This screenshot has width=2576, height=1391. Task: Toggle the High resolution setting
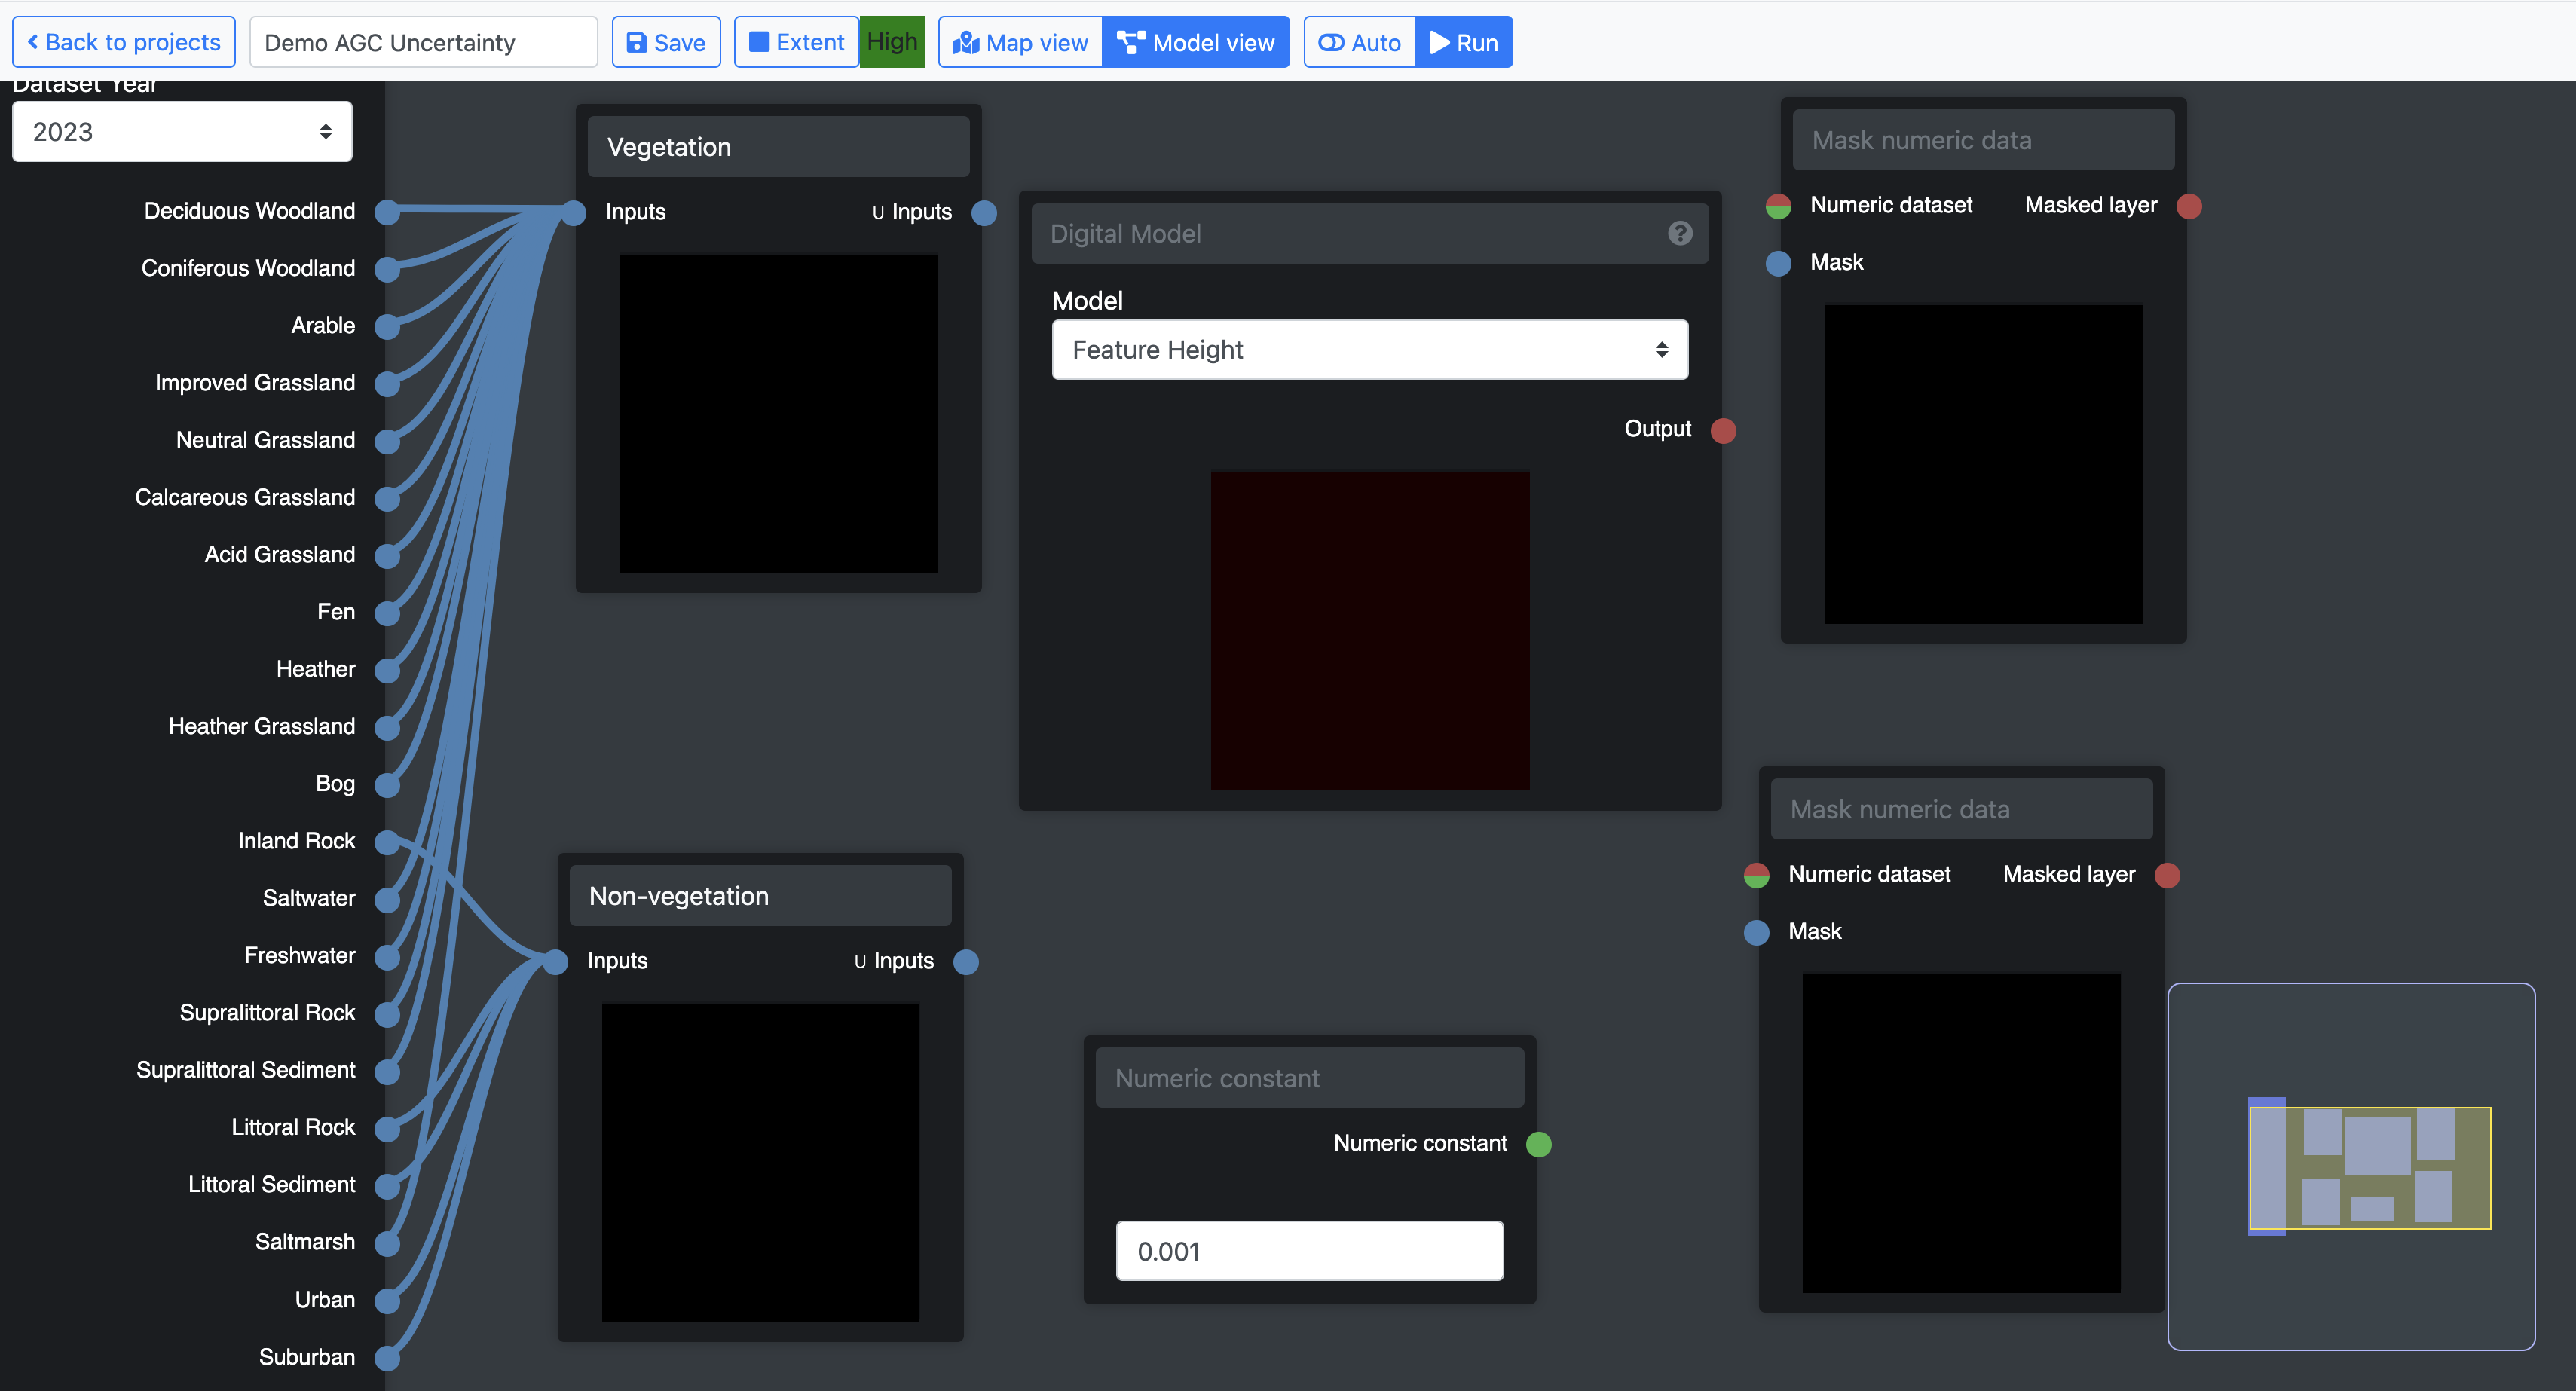coord(891,42)
